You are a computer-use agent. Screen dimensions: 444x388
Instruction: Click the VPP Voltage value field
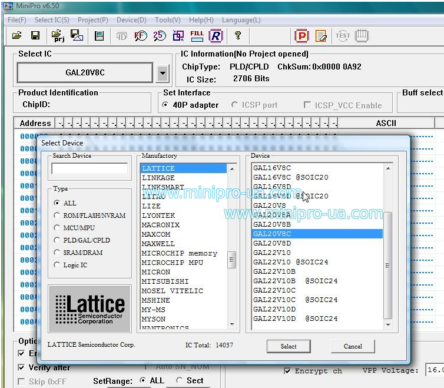coord(435,370)
